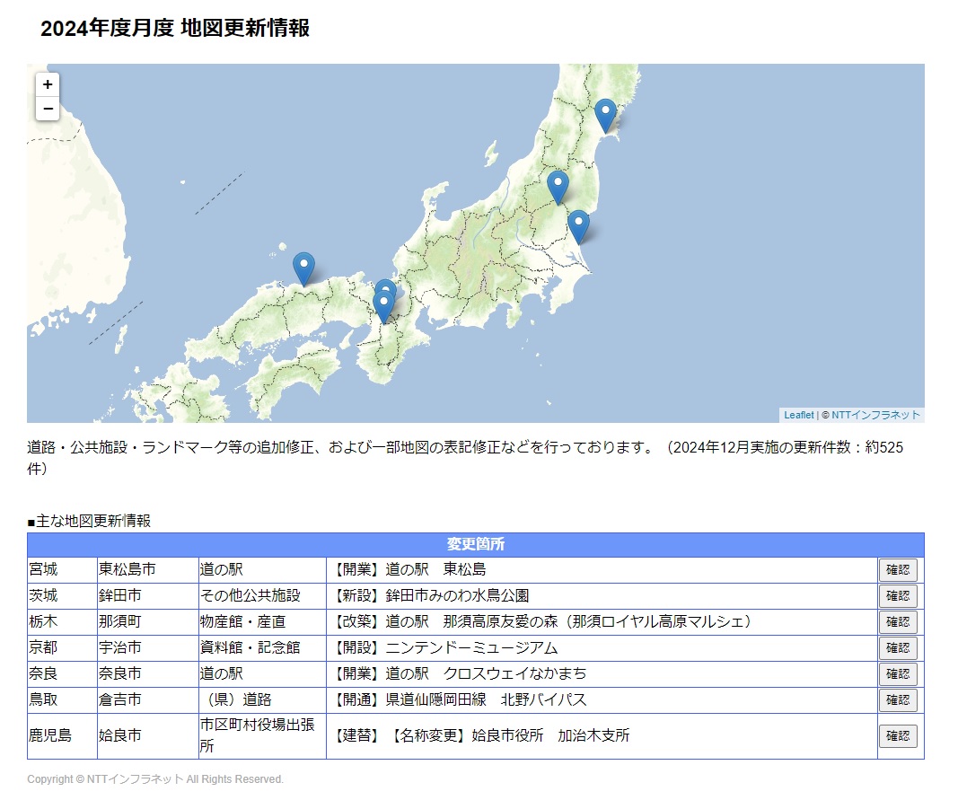958x809 pixels.
Task: Open the NTTインフラネット attribution link
Action: (x=875, y=415)
